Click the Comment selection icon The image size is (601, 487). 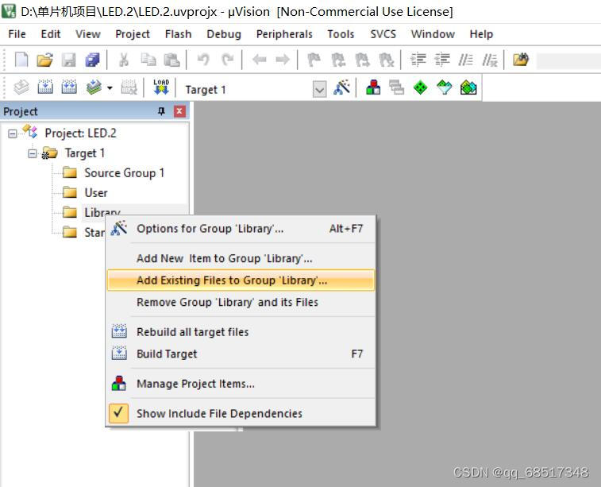[466, 60]
